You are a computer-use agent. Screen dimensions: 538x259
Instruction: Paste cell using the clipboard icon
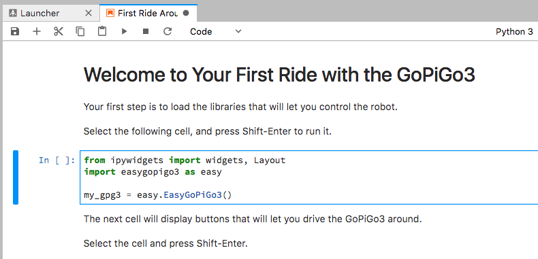coord(102,31)
